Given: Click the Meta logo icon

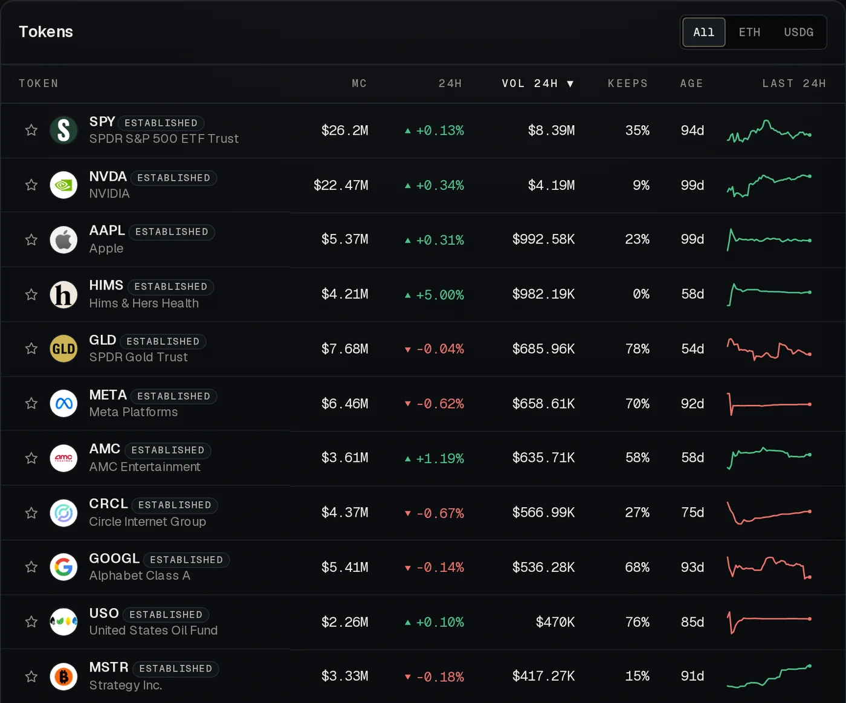Looking at the screenshot, I should click(x=63, y=403).
